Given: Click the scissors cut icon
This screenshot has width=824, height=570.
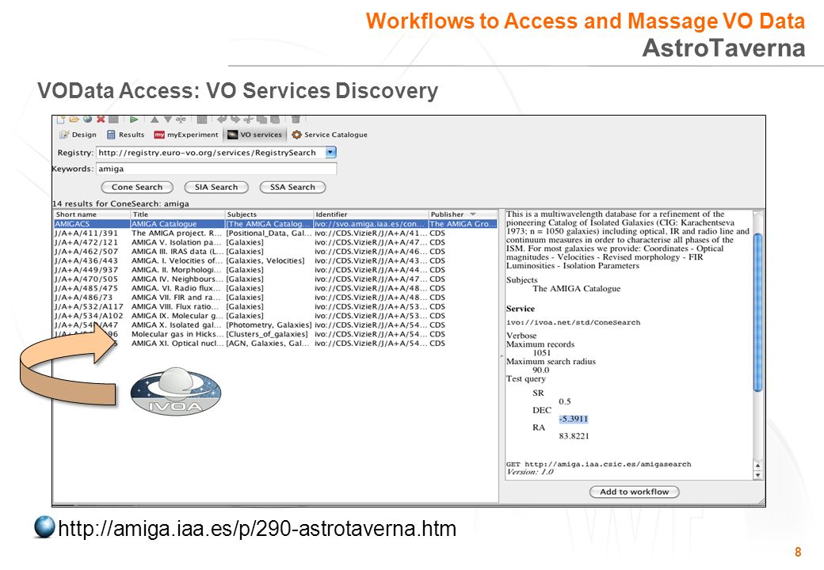Looking at the screenshot, I should [247, 120].
